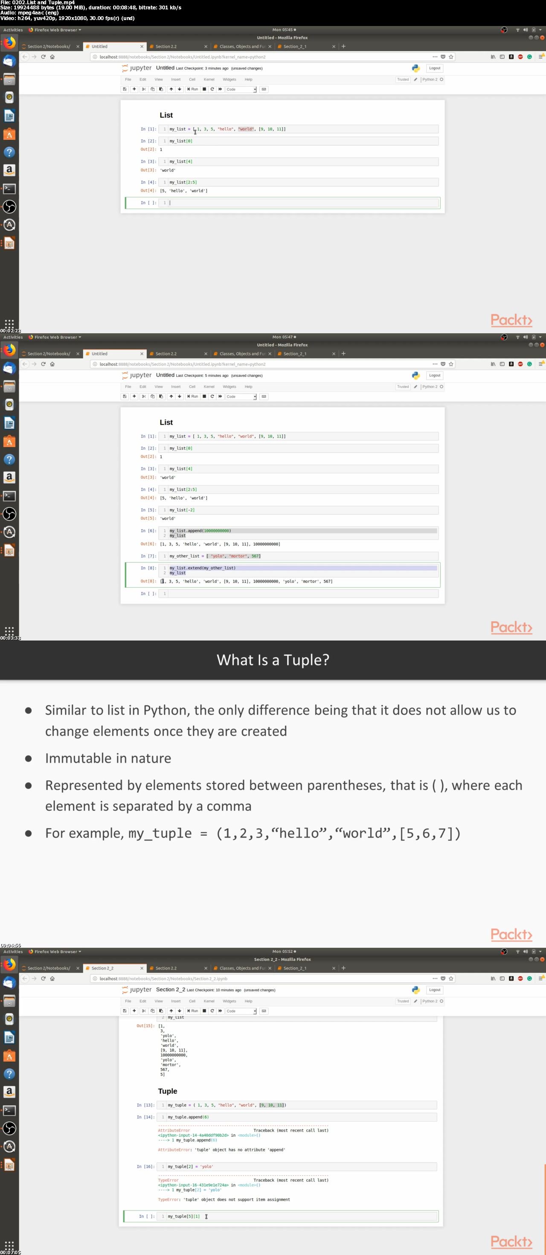Image resolution: width=546 pixels, height=1255 pixels.
Task: Click Logout in the Section 2_2 notebook
Action: pos(435,990)
